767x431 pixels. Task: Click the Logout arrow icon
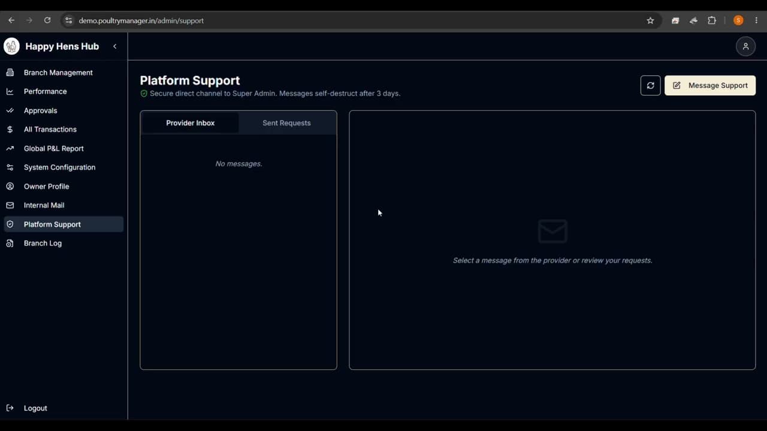10,408
